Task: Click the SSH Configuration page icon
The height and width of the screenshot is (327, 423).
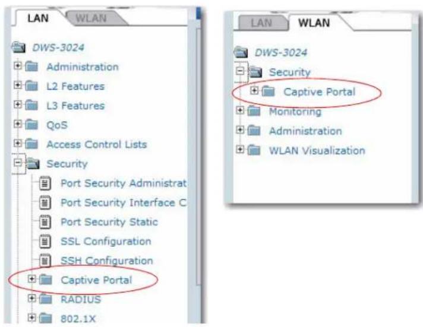Action: 45,261
